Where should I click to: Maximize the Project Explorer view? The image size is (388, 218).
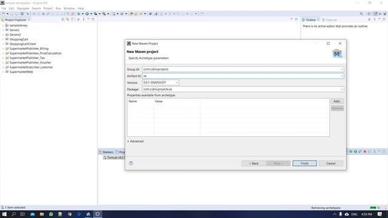(93, 19)
